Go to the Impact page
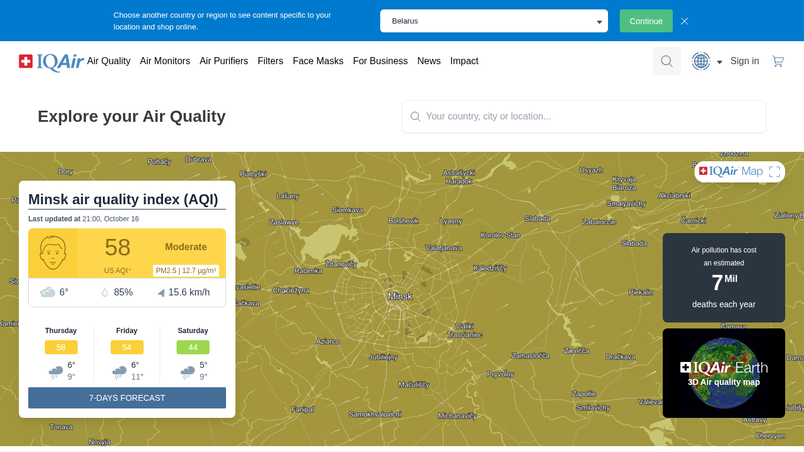The height and width of the screenshot is (452, 804). (464, 61)
